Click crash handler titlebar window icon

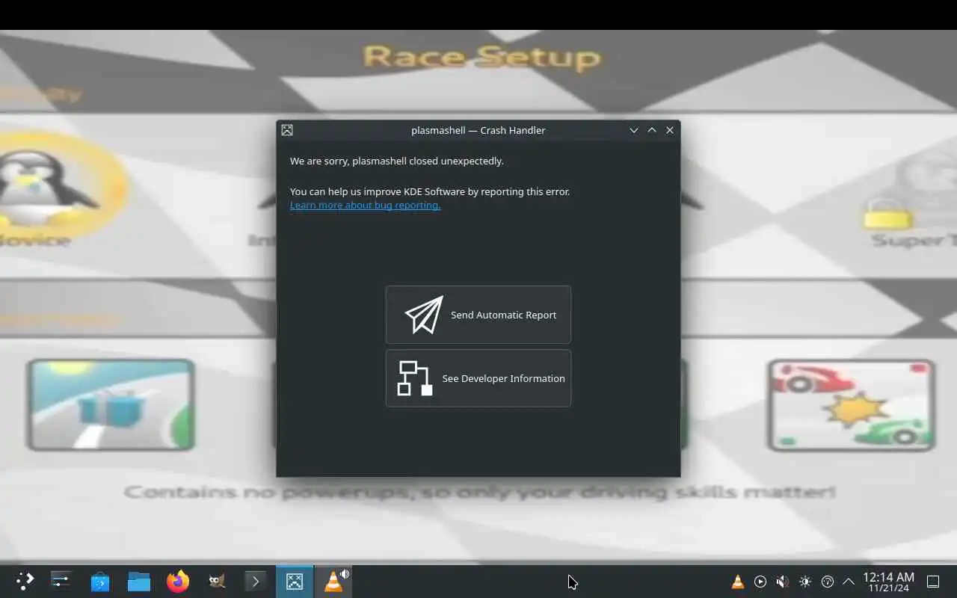tap(287, 130)
